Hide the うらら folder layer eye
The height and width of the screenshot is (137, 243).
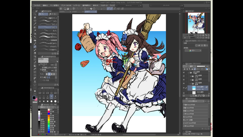(184, 80)
